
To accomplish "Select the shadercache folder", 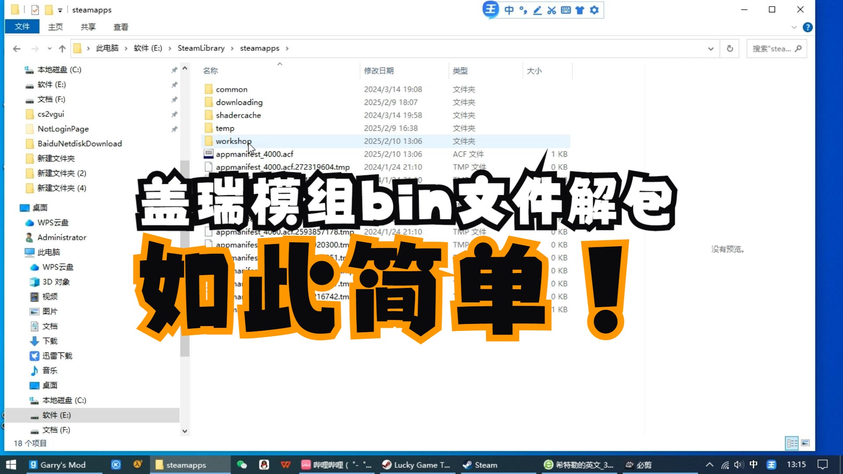I will pos(238,115).
